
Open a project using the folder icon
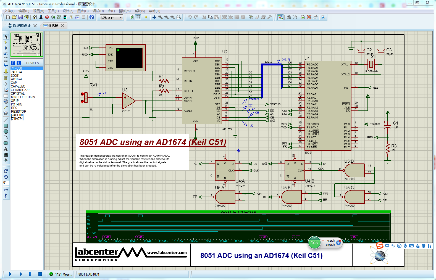pos(14,17)
